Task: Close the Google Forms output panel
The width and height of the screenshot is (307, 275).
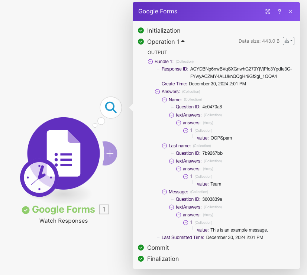Action: pos(291,12)
